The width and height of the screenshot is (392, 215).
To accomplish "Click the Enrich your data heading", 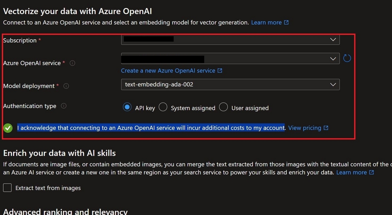I will (x=59, y=153).
